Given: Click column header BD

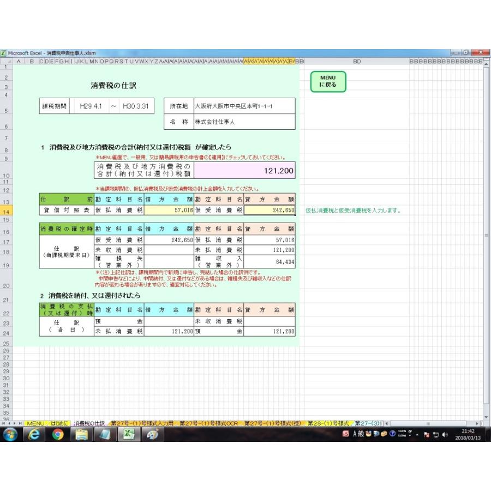Looking at the screenshot, I should (x=357, y=62).
